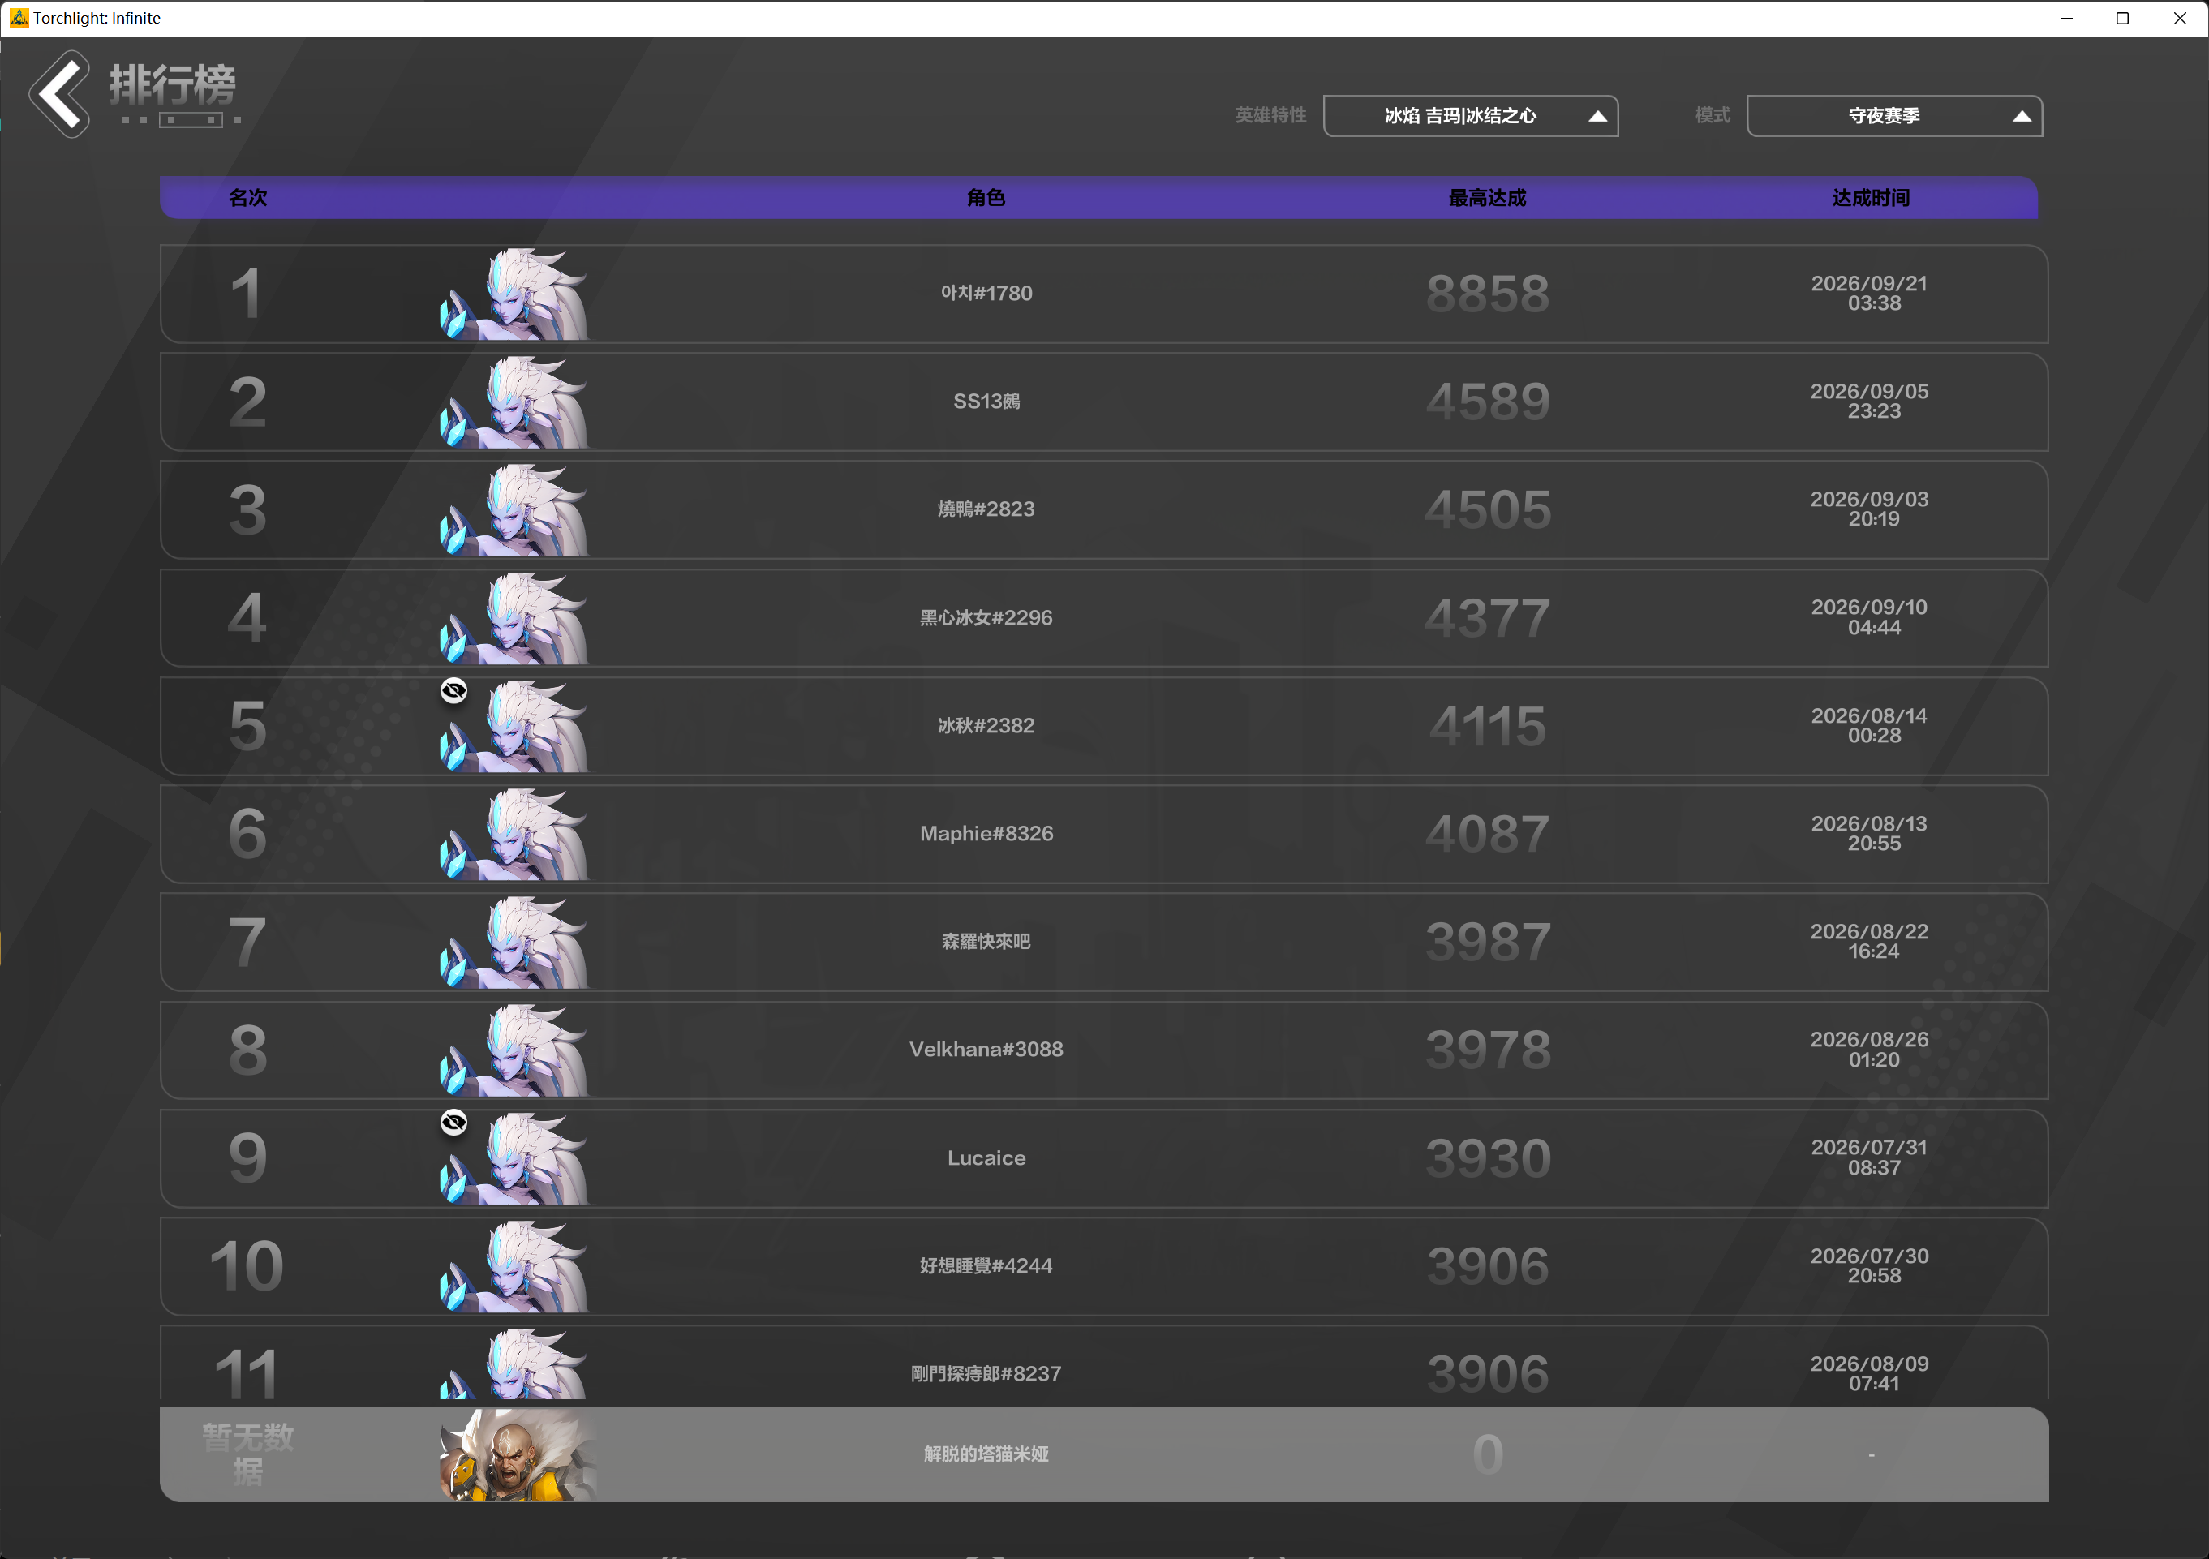This screenshot has height=1559, width=2209.
Task: View player name 冰秋#2382
Action: [x=986, y=725]
